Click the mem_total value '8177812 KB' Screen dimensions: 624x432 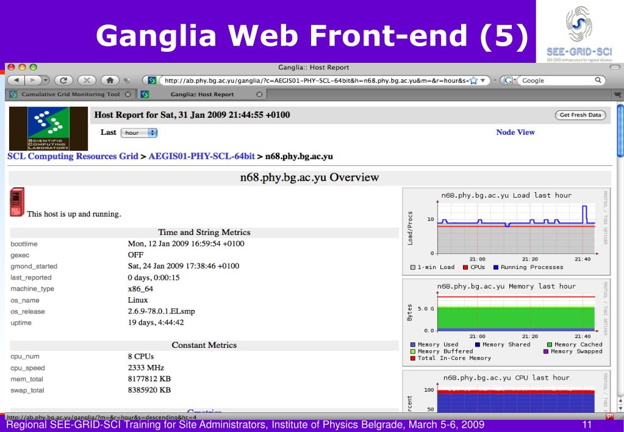[x=149, y=379]
